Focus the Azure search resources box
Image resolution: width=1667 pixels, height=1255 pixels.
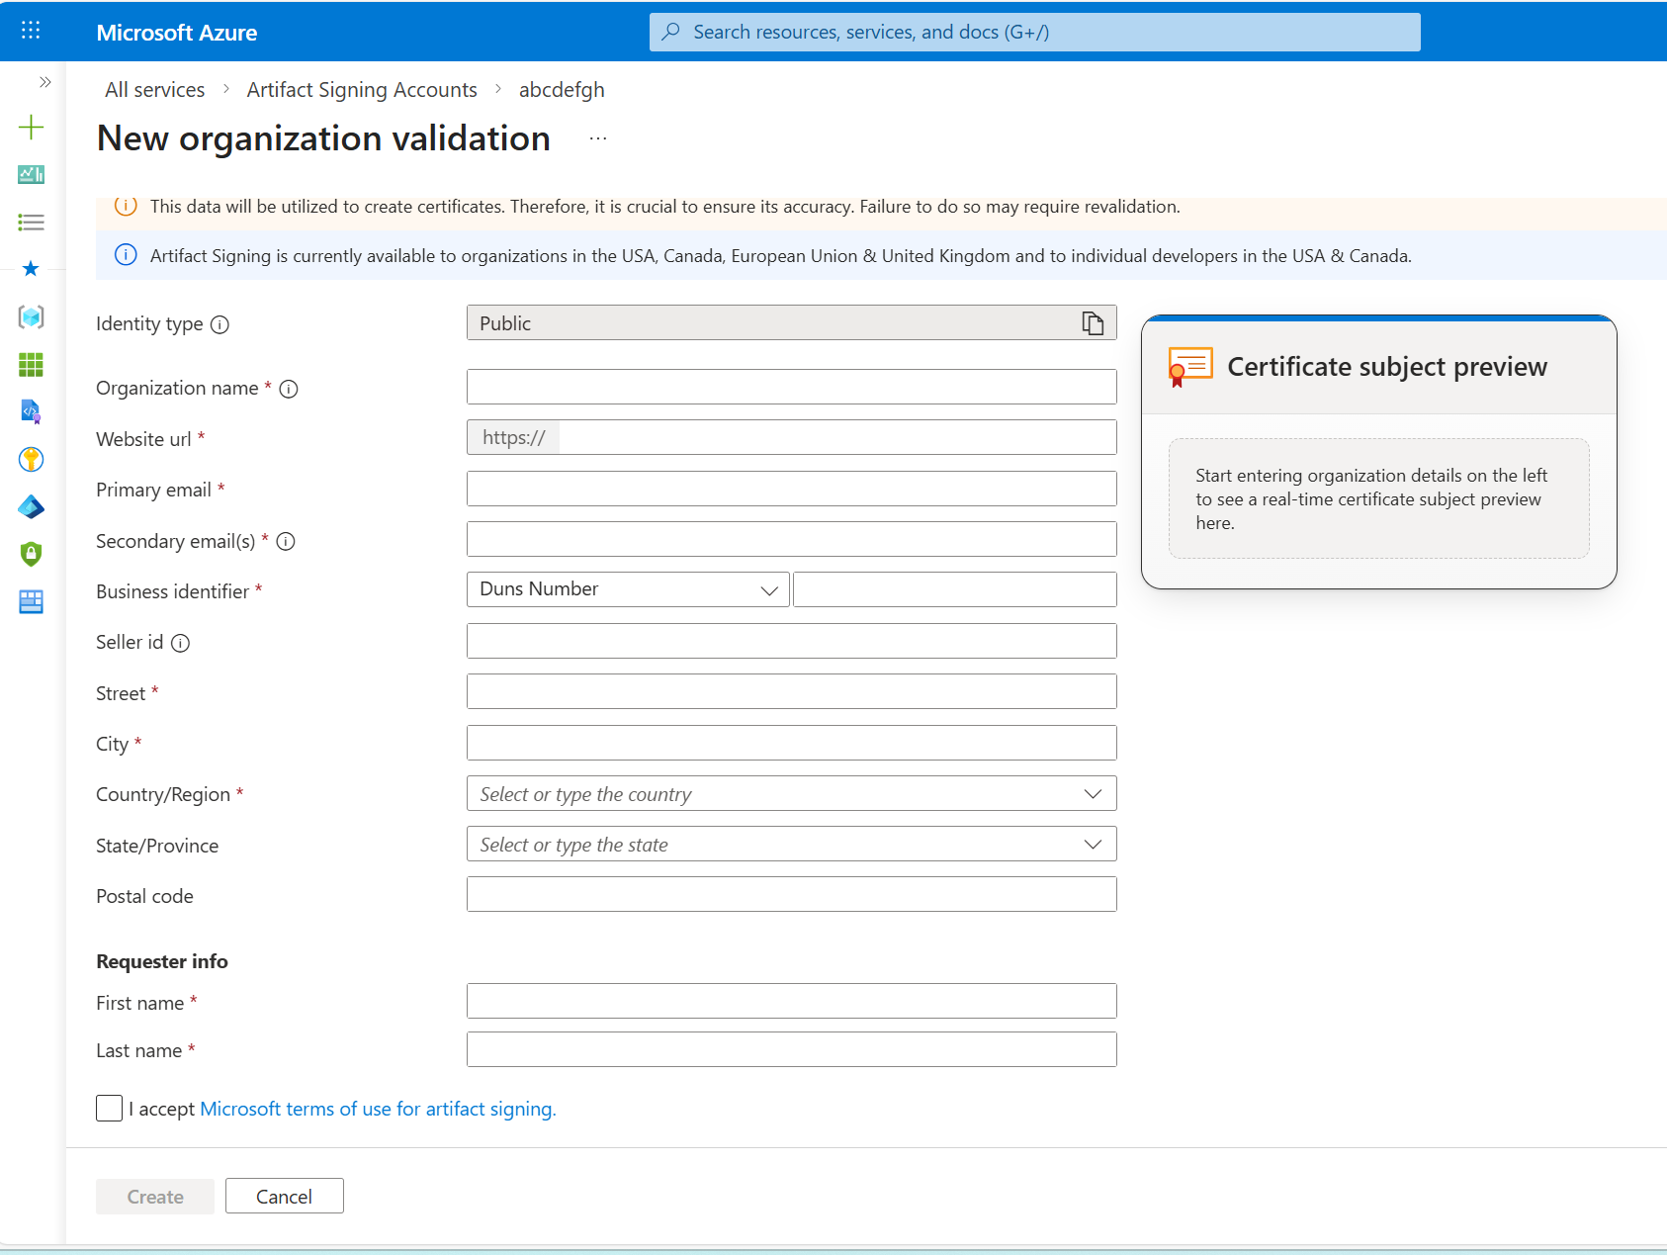1034,32
